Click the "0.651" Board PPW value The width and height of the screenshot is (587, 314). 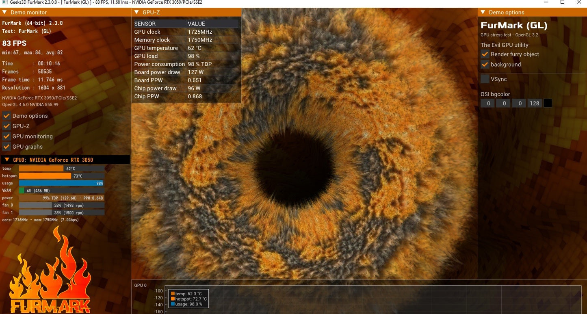[195, 80]
